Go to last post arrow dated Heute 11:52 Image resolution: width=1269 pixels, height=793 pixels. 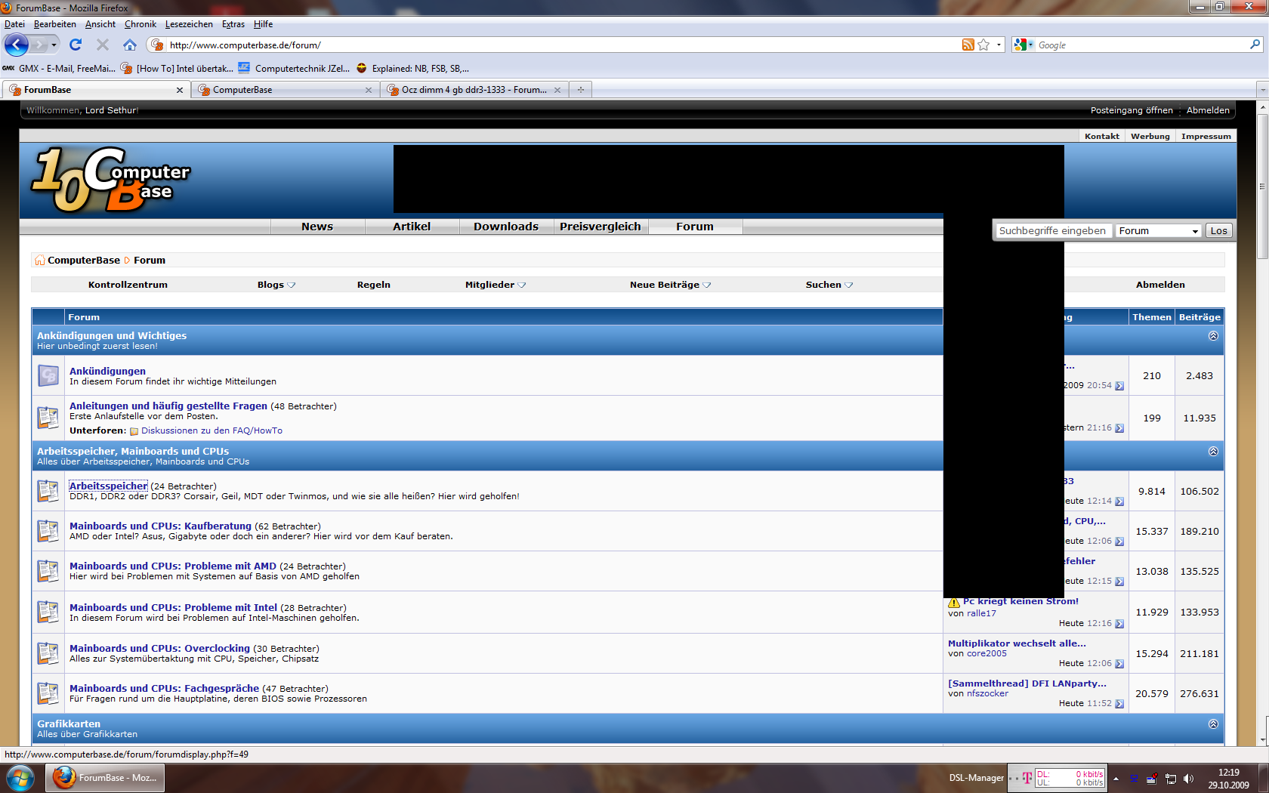pos(1119,704)
